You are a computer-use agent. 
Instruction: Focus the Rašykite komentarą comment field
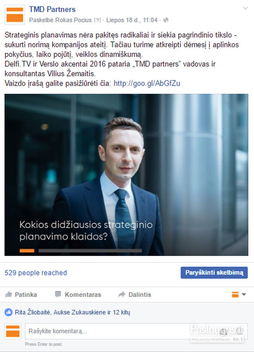coord(136,331)
